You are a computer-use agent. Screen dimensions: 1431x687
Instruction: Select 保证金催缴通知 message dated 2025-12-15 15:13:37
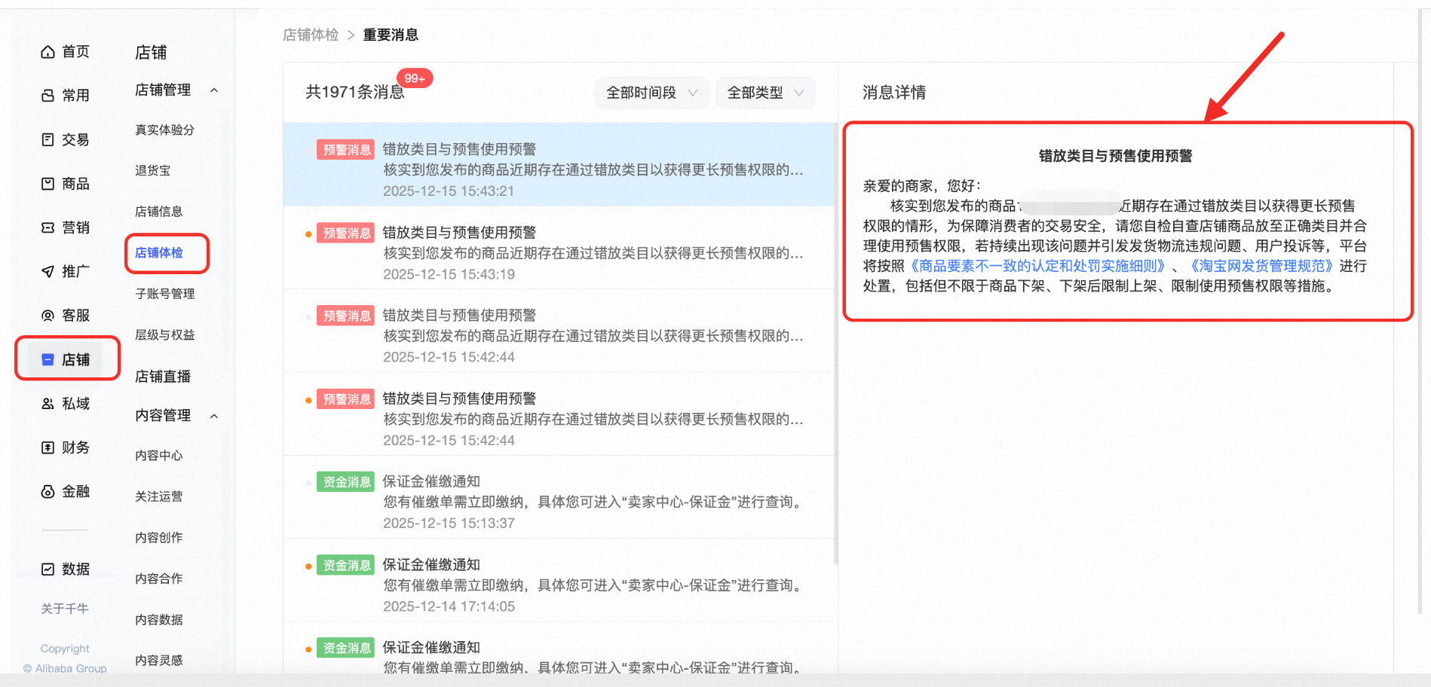click(559, 497)
